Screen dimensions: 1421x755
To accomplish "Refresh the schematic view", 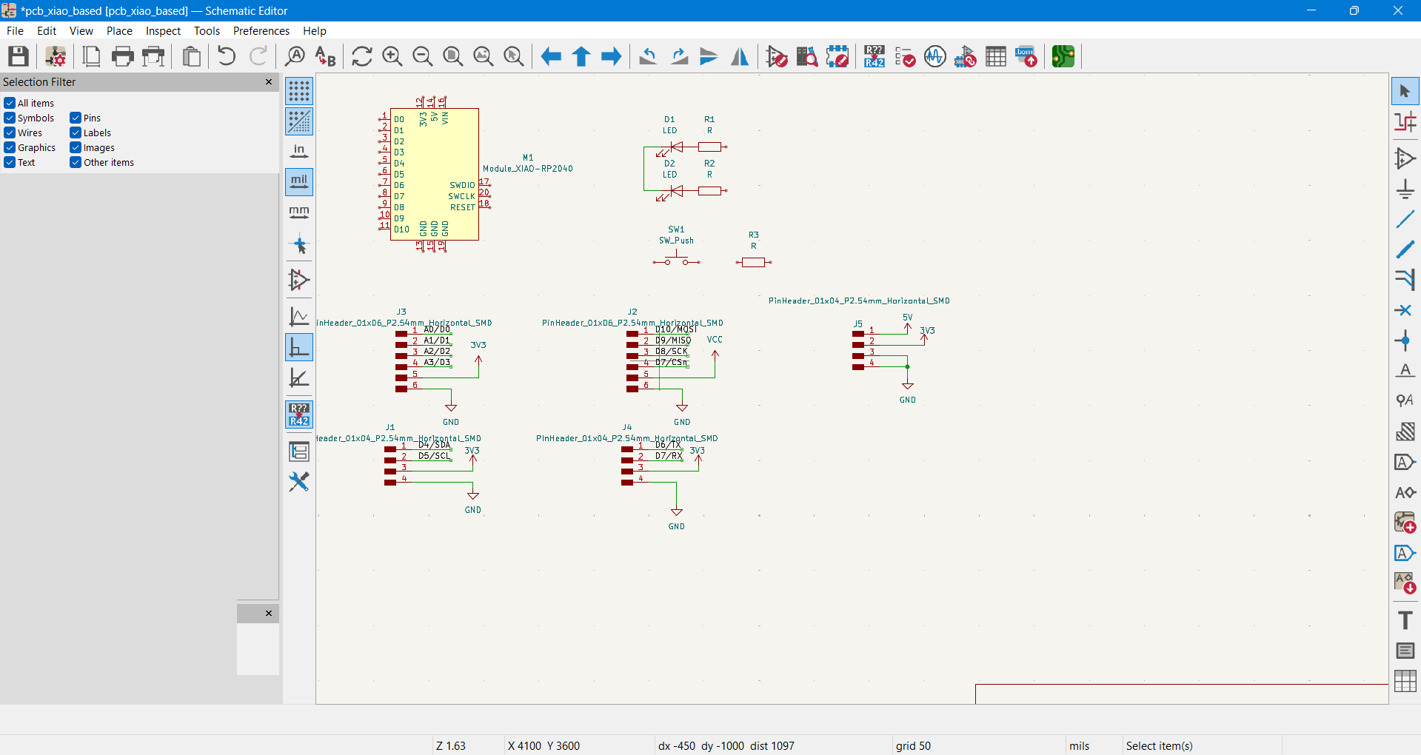I will click(x=362, y=56).
